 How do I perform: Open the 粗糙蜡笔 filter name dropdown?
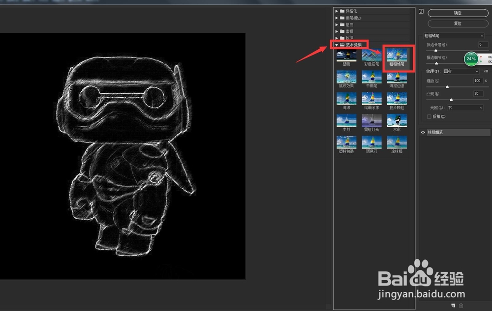[x=454, y=36]
